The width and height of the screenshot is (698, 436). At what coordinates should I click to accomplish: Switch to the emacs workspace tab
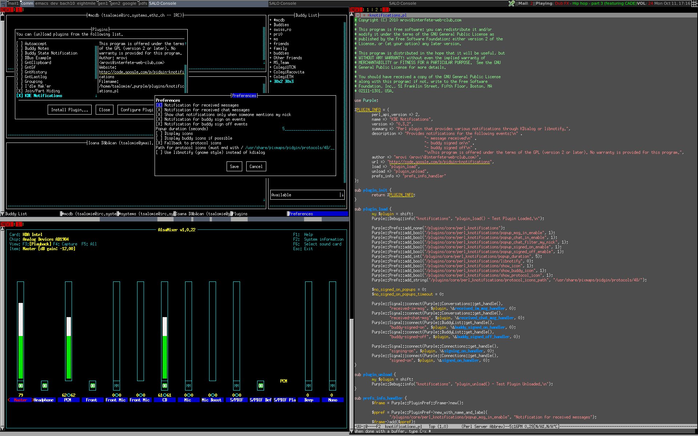[41, 3]
